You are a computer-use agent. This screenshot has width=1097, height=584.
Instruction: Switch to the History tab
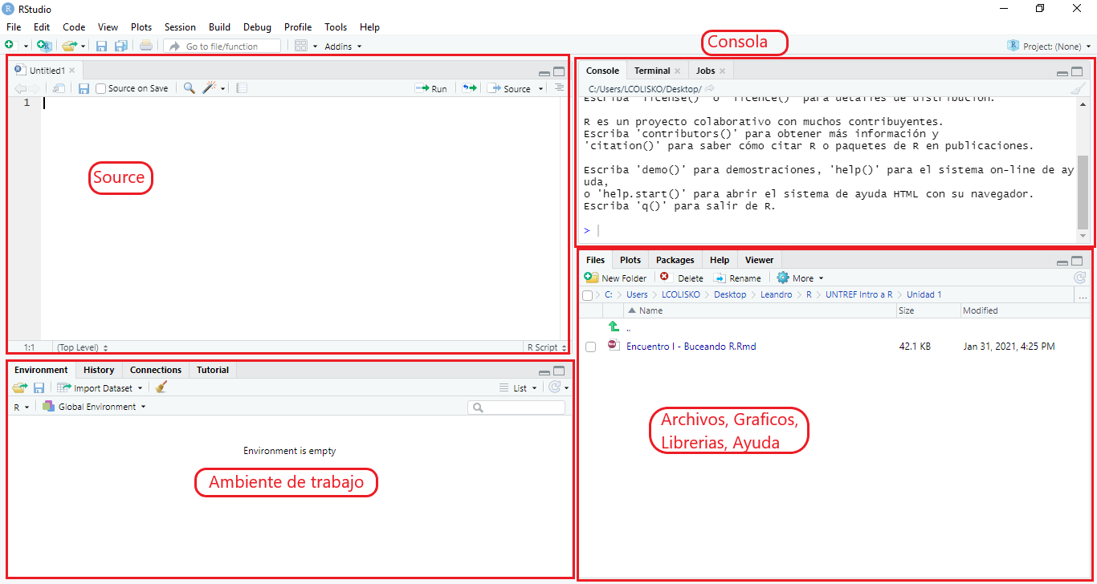(x=99, y=370)
